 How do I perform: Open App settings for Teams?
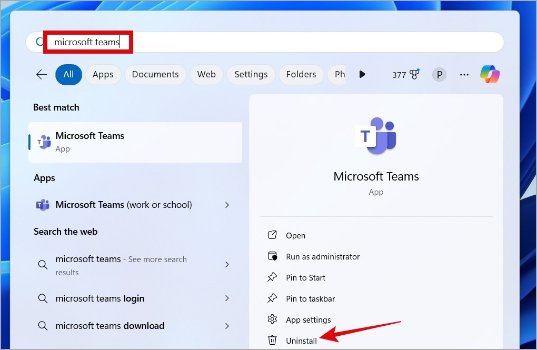click(308, 320)
